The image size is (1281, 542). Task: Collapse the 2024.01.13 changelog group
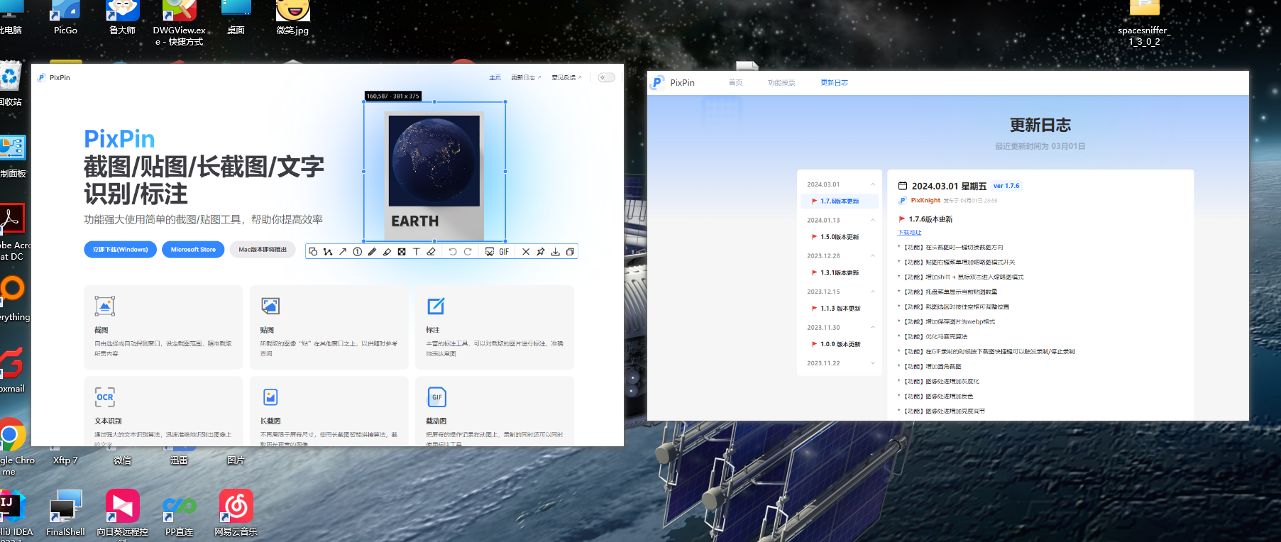pos(873,220)
